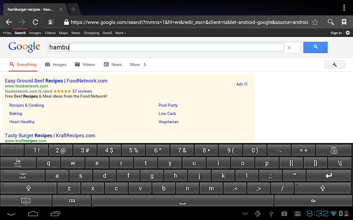Open Easy Ground Beef Recipes FoodNetwork link
Screen dimensions: 353x220
[56, 81]
